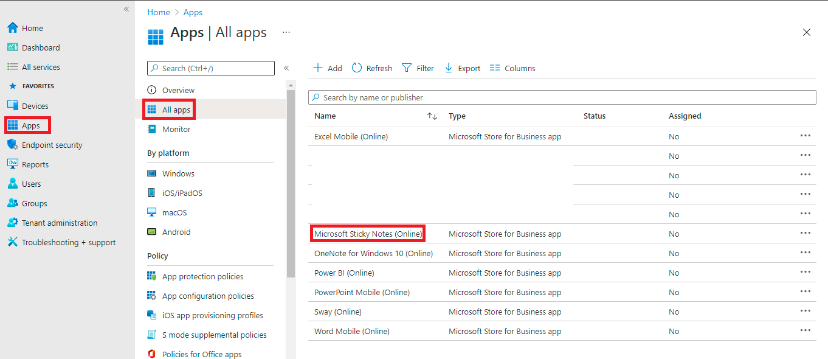828x359 pixels.
Task: Click the iOS/iPadOS phone icon
Action: pyautogui.click(x=152, y=193)
